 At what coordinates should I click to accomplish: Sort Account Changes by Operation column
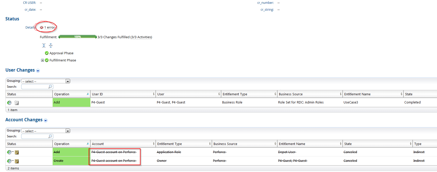pyautogui.click(x=71, y=144)
